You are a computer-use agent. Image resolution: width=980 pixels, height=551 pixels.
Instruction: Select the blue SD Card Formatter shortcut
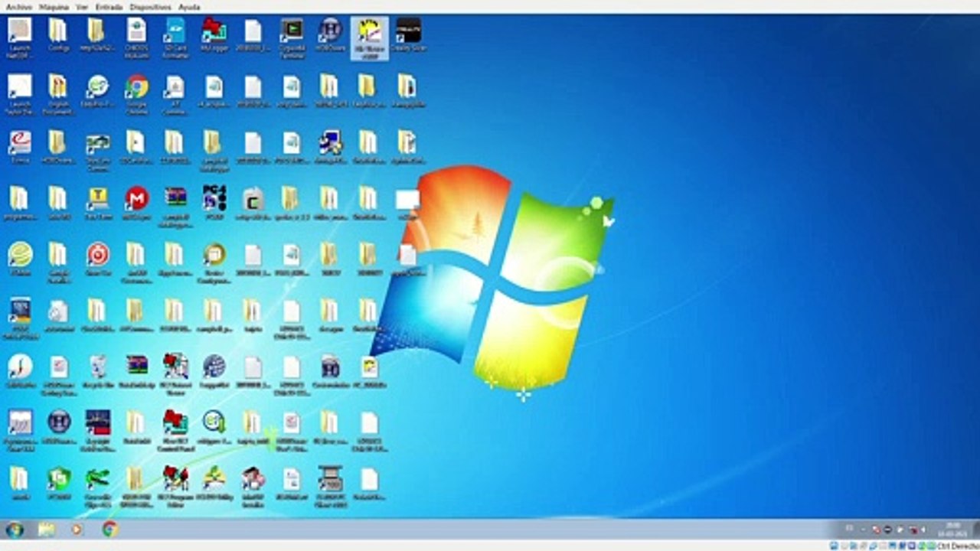(175, 38)
